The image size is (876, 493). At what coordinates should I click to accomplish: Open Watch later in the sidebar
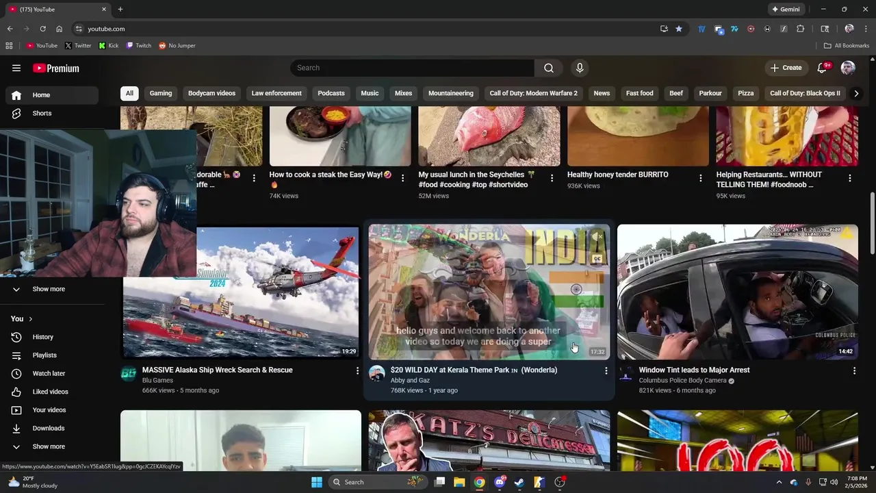[x=52, y=373]
